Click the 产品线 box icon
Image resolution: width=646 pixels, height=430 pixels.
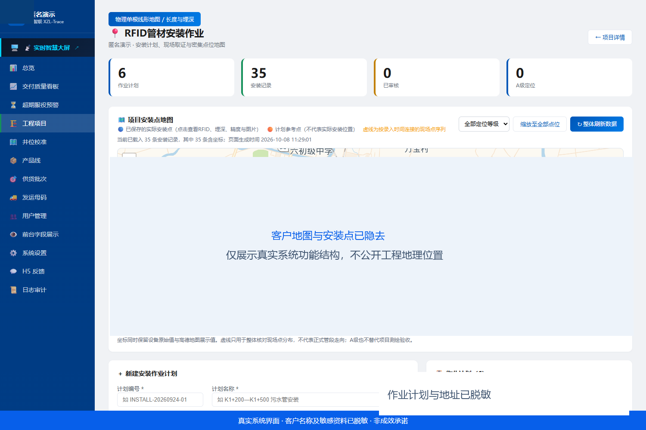coord(13,160)
